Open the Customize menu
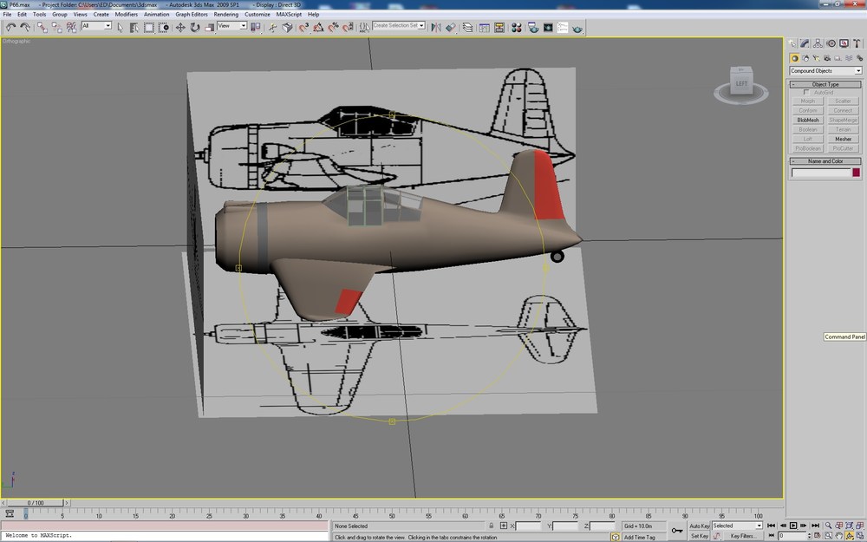This screenshot has width=867, height=542. [257, 15]
